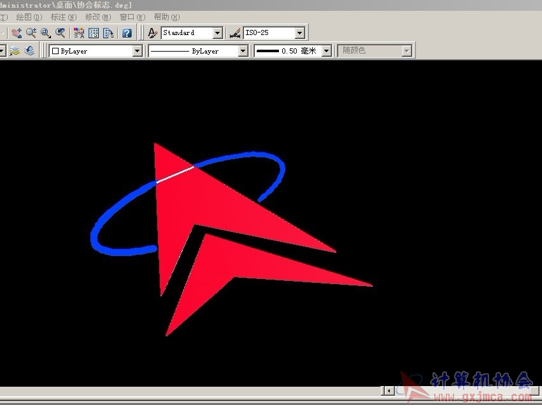
Task: Open the Properties palette icon
Action: coord(79,33)
